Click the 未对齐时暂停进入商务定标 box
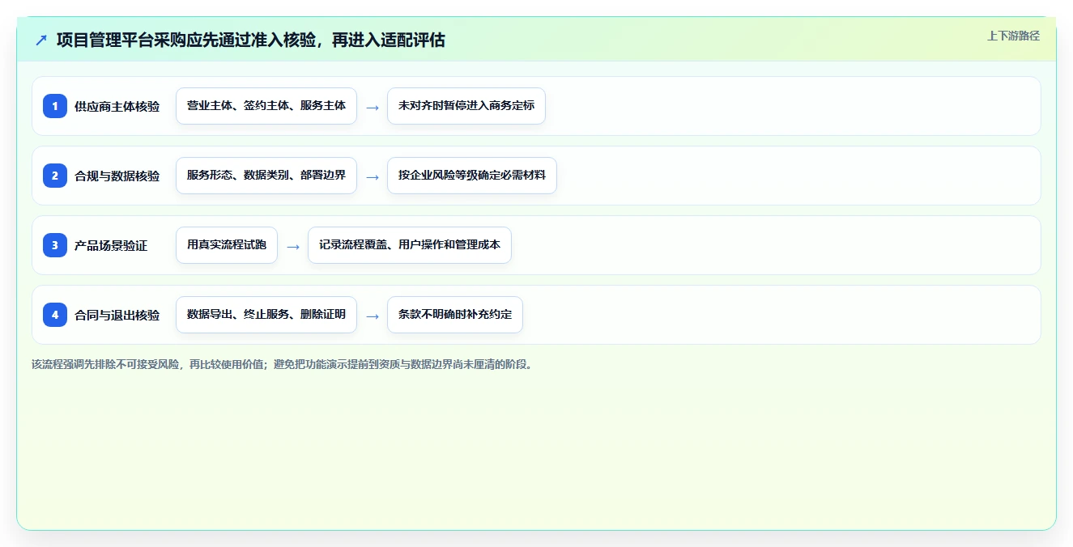Screen dimensions: 1073x547 (x=466, y=106)
